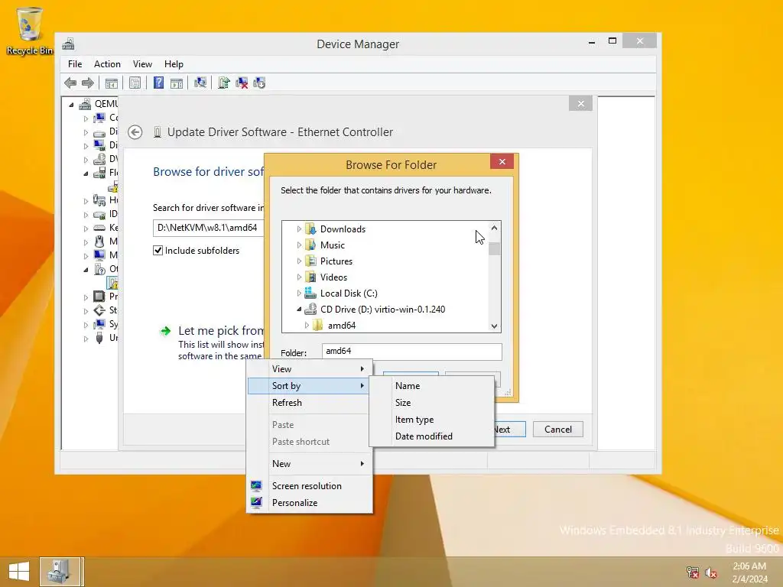
Task: Expand the USB plug category arrow in device tree
Action: tap(86, 339)
